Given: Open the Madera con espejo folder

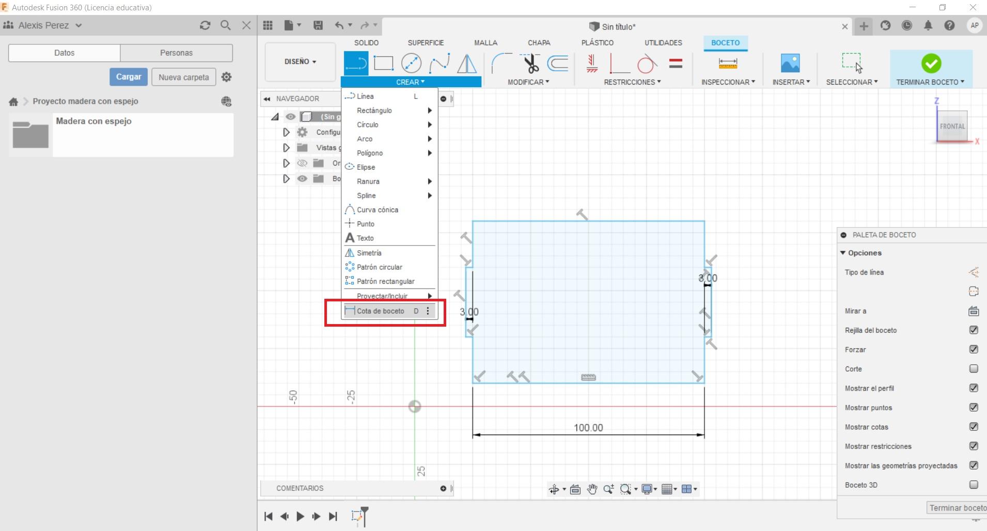Looking at the screenshot, I should click(x=121, y=135).
